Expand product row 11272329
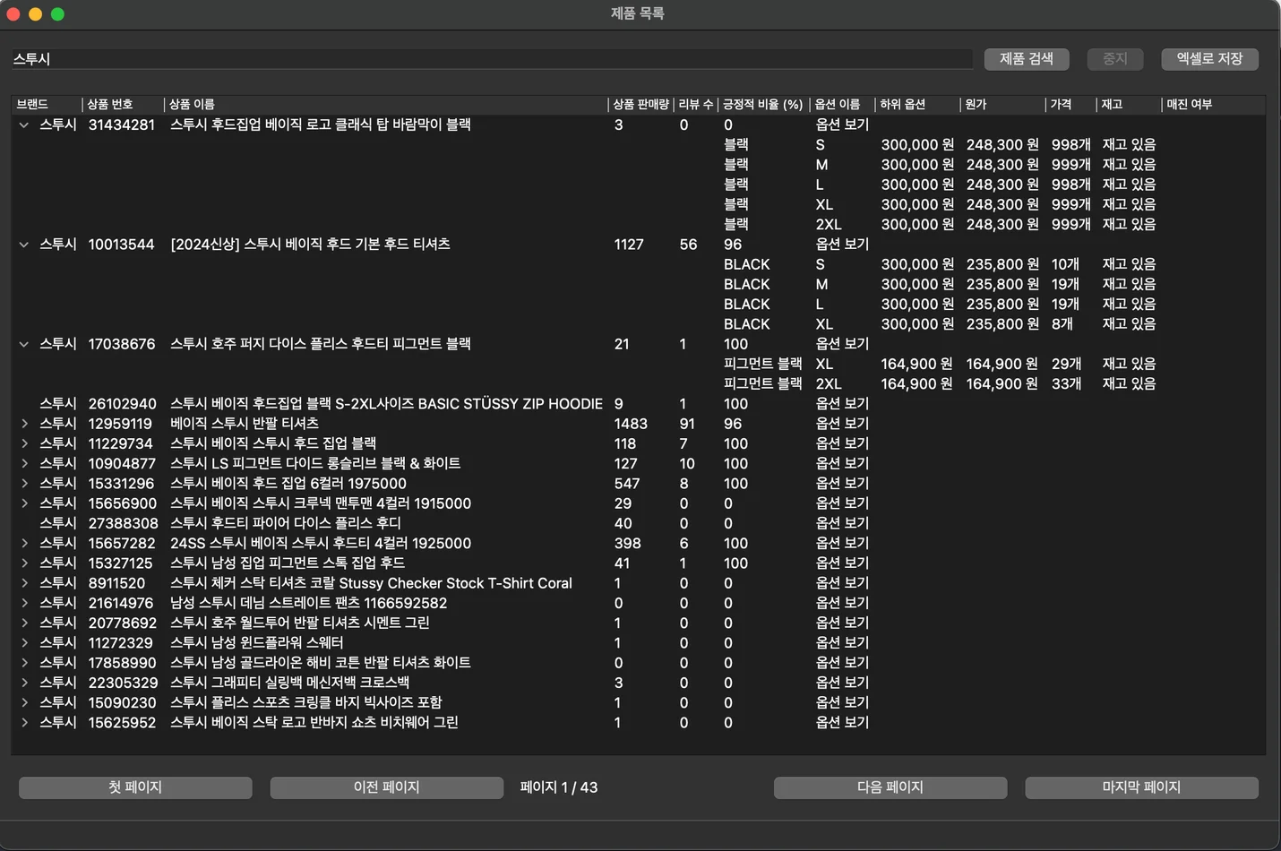Viewport: 1281px width, 851px height. [x=24, y=643]
